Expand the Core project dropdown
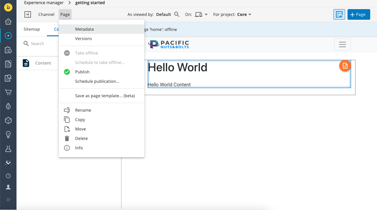This screenshot has width=377, height=210. pyautogui.click(x=244, y=14)
